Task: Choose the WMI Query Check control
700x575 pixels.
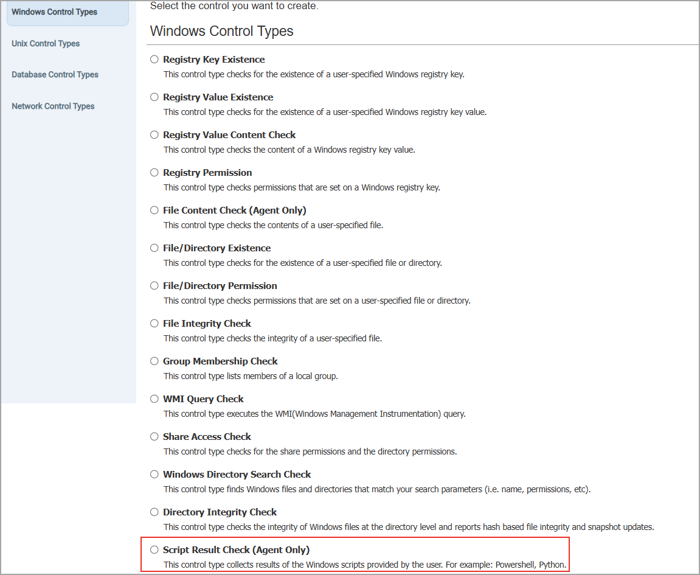Action: (x=154, y=399)
